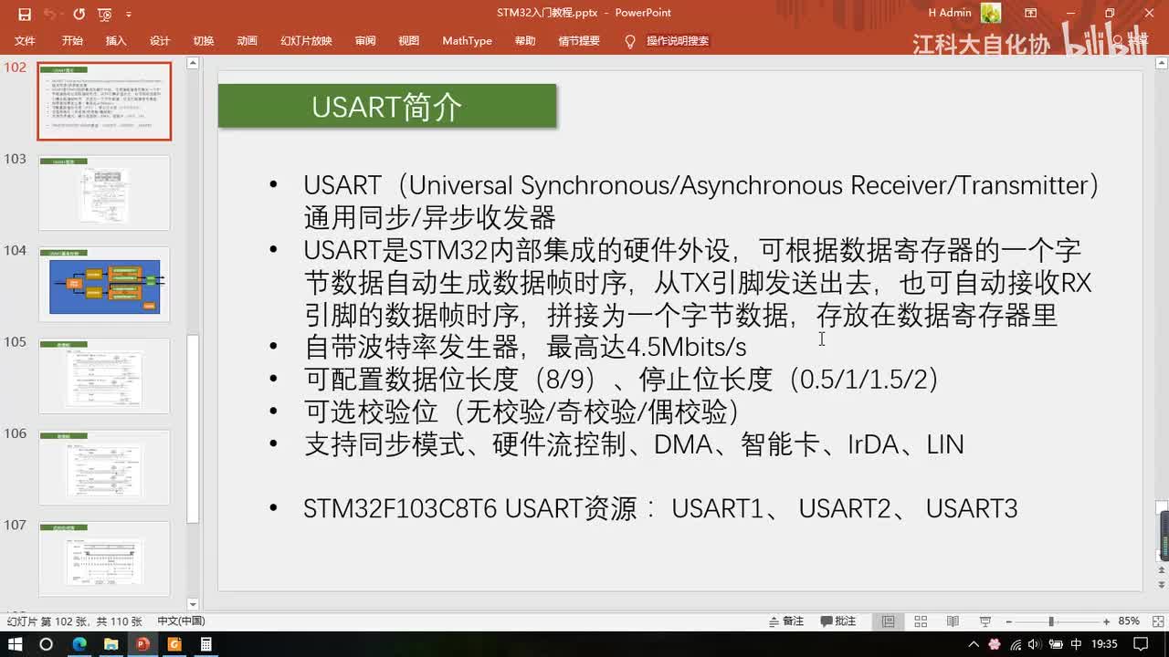Open the 设计 ribbon tab
The image size is (1169, 657).
(160, 41)
